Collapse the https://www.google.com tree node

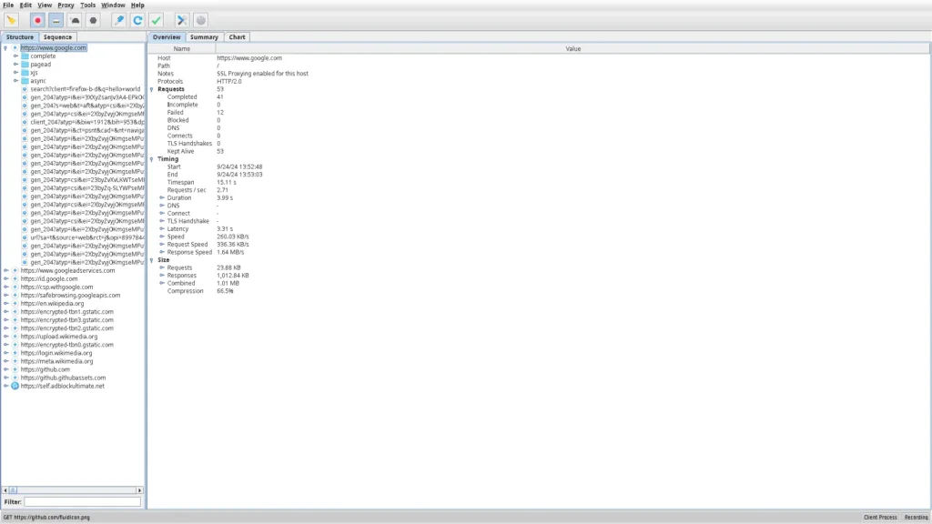(6, 47)
